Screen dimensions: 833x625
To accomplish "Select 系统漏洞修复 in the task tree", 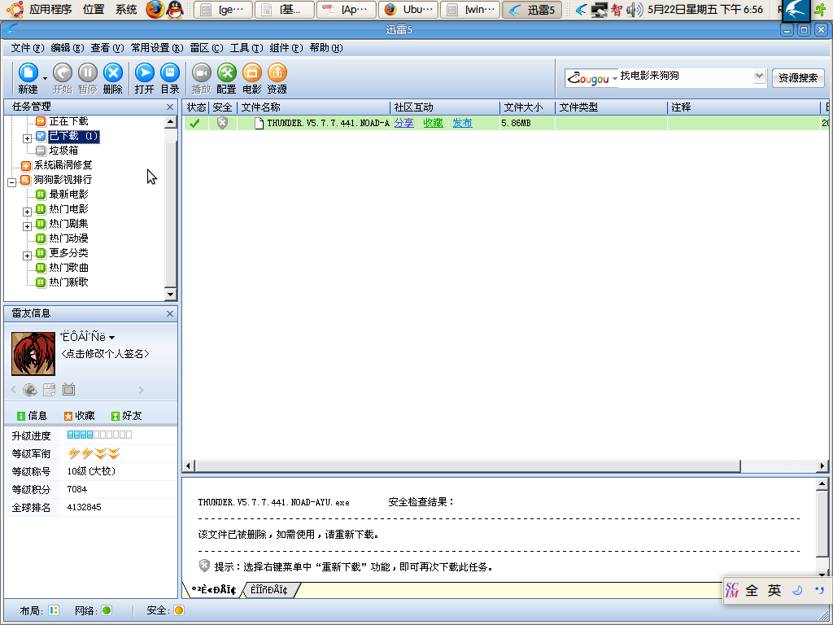I will click(63, 165).
